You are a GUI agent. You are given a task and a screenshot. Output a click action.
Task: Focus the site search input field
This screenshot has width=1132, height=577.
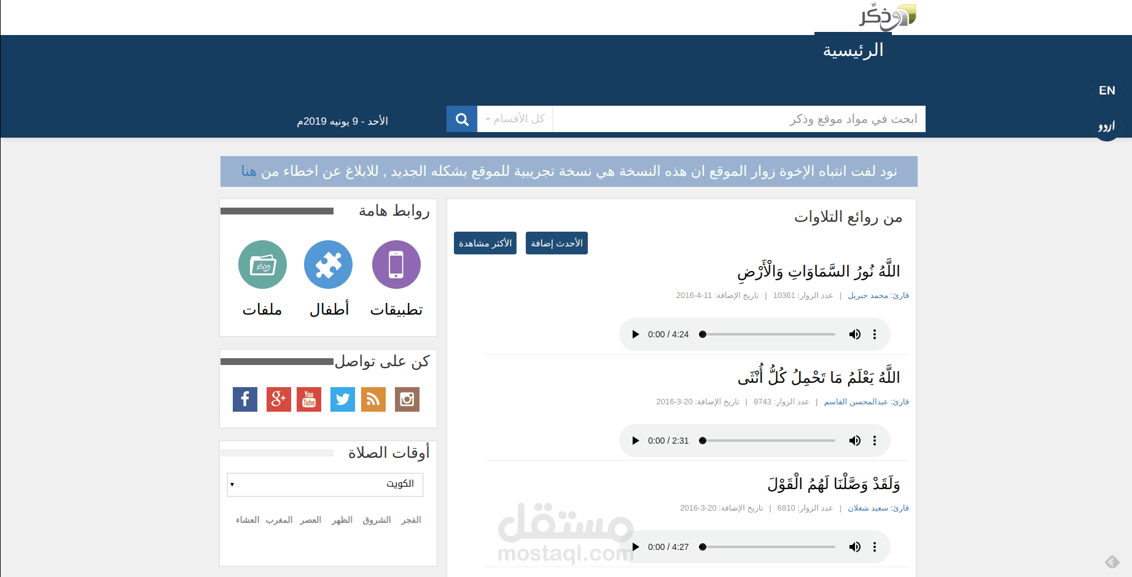(x=739, y=119)
